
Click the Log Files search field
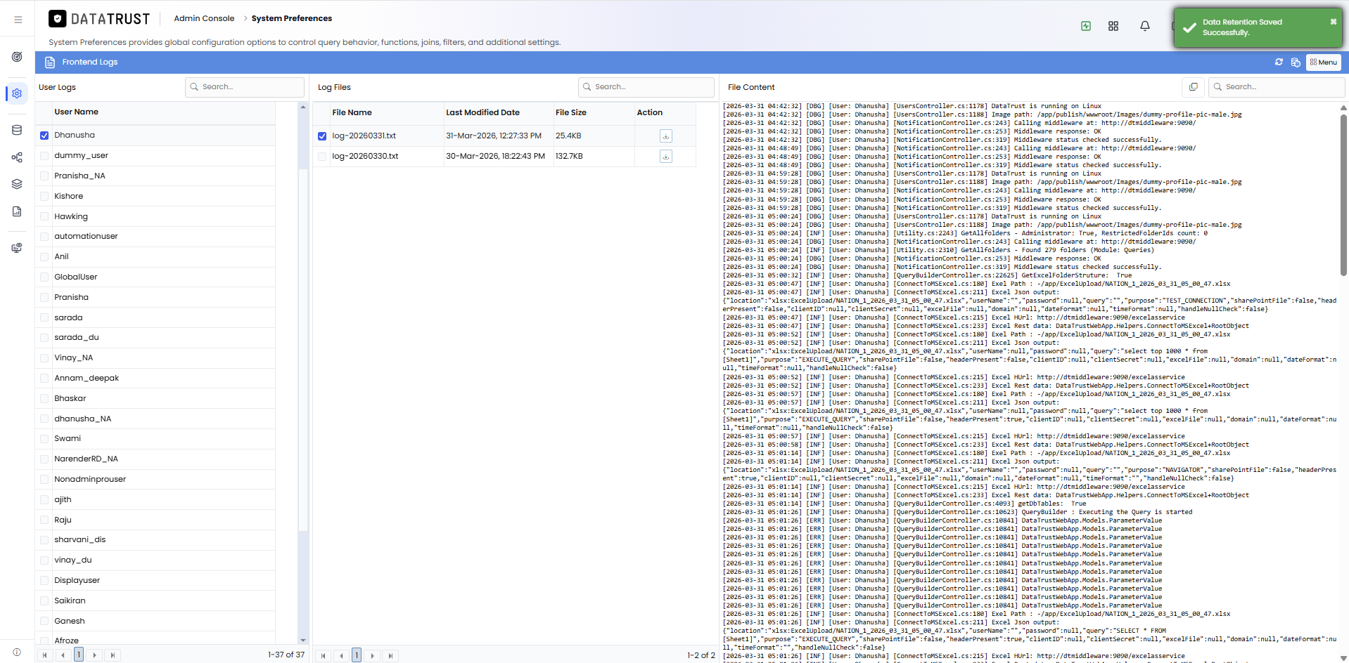click(x=646, y=87)
